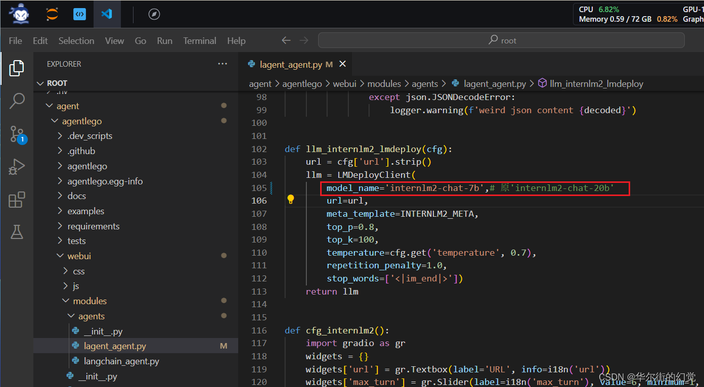Expand the requirements folder
704x387 pixels.
click(60, 226)
